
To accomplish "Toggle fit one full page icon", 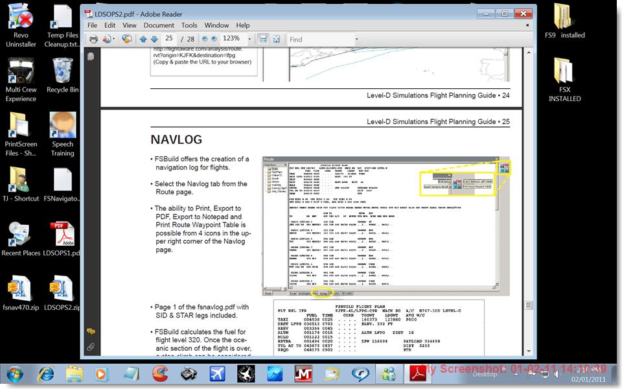I will 277,39.
